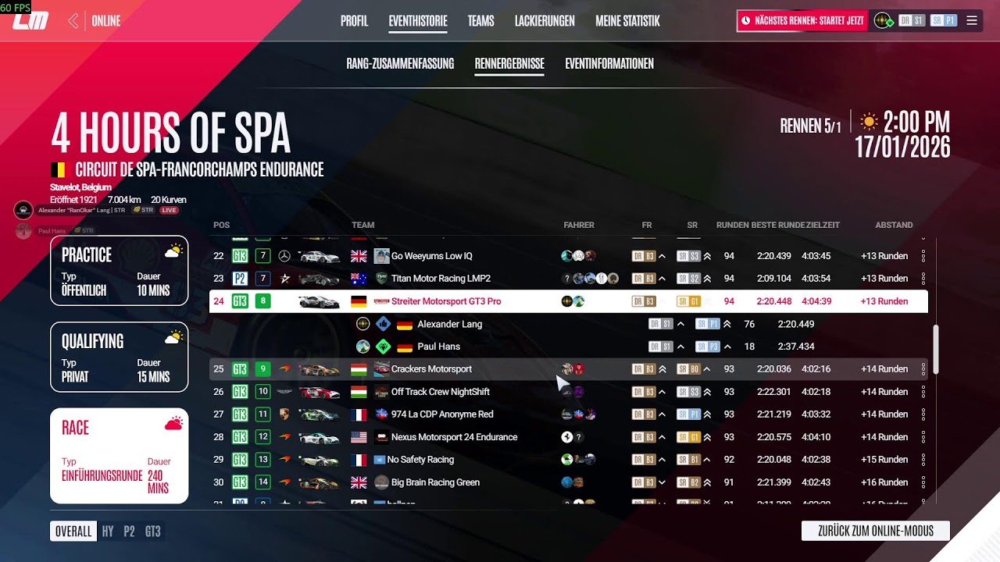Select the RACE session card
Image resolution: width=1000 pixels, height=562 pixels.
(120, 456)
